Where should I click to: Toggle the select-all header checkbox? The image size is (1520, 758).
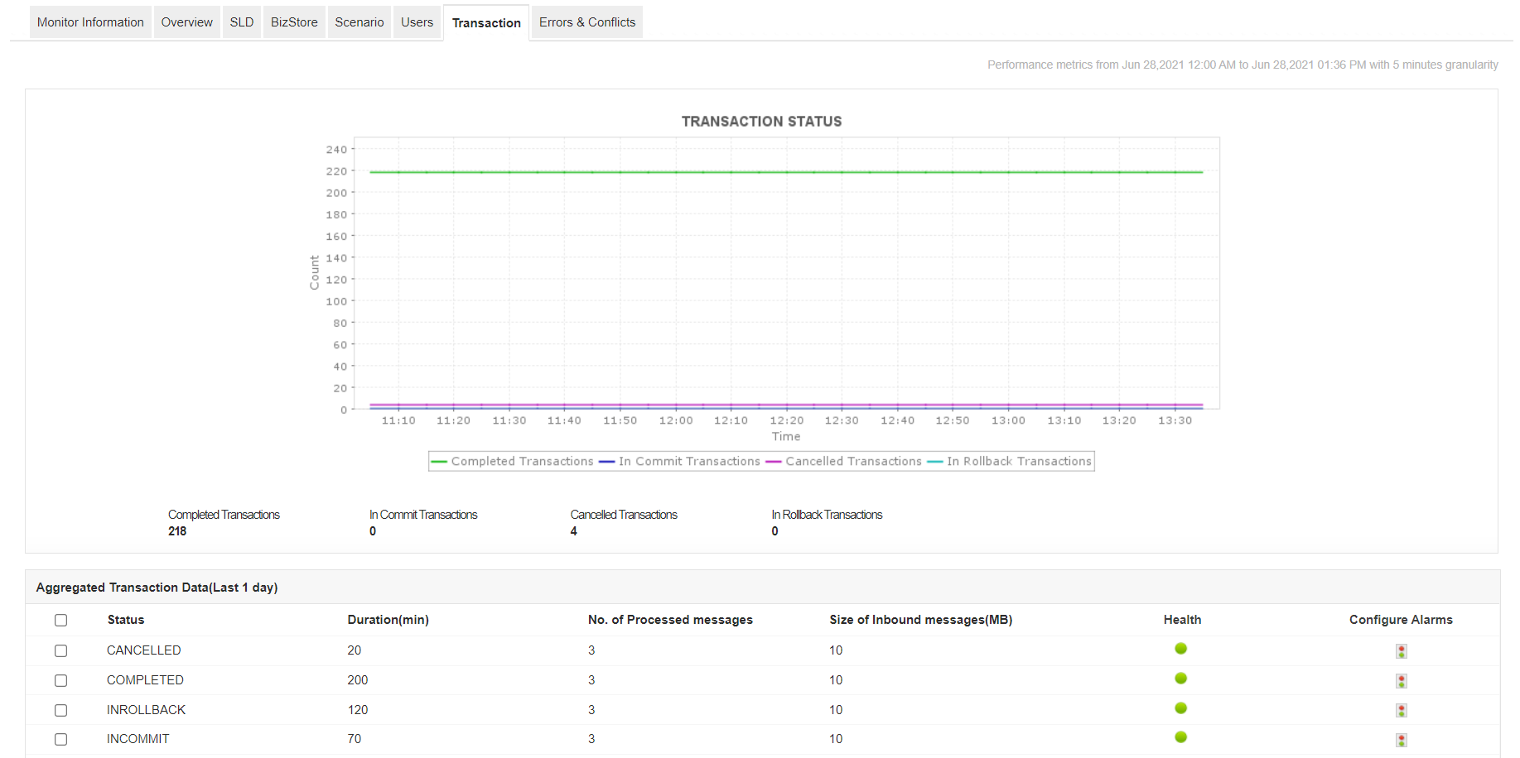(x=60, y=621)
